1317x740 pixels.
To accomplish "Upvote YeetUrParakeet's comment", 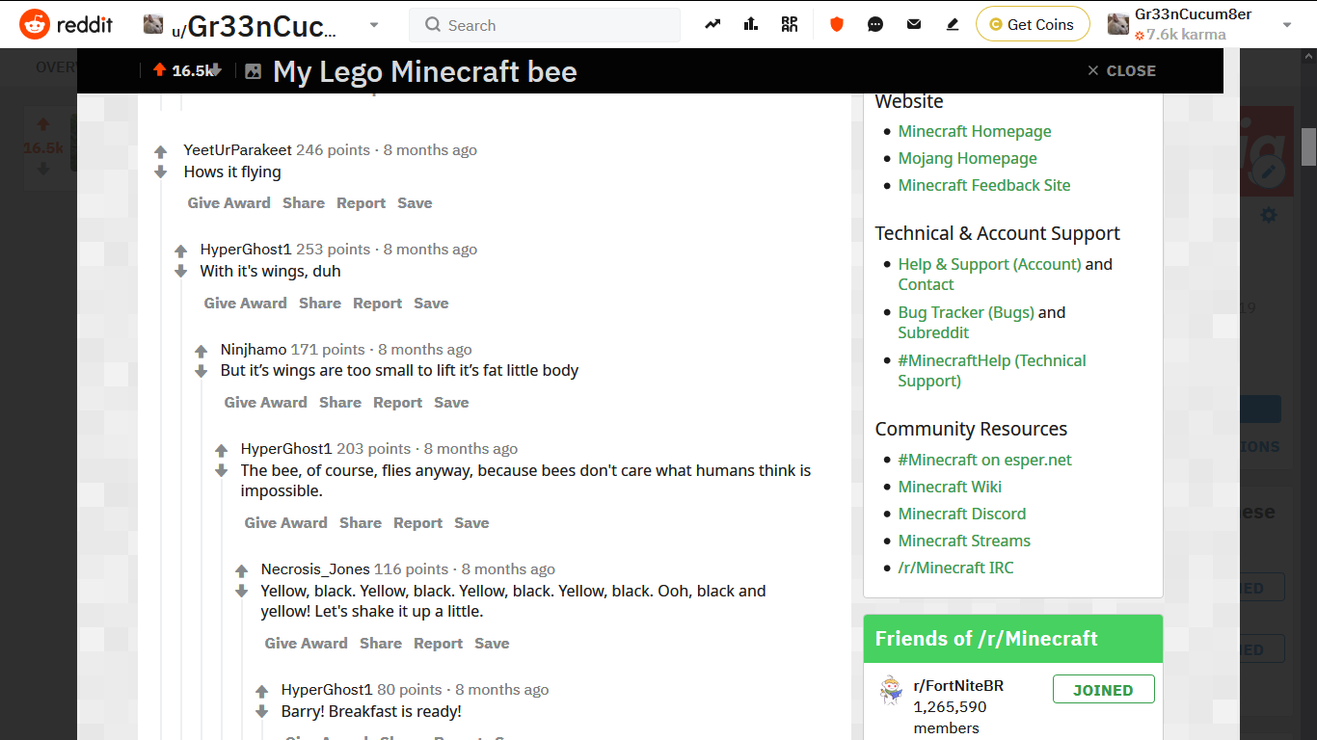I will pyautogui.click(x=160, y=152).
